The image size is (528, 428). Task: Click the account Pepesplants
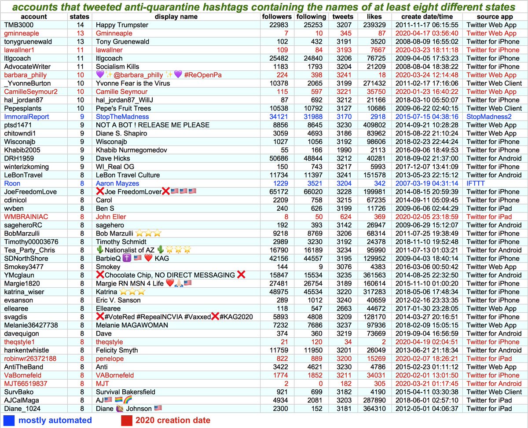click(x=22, y=109)
